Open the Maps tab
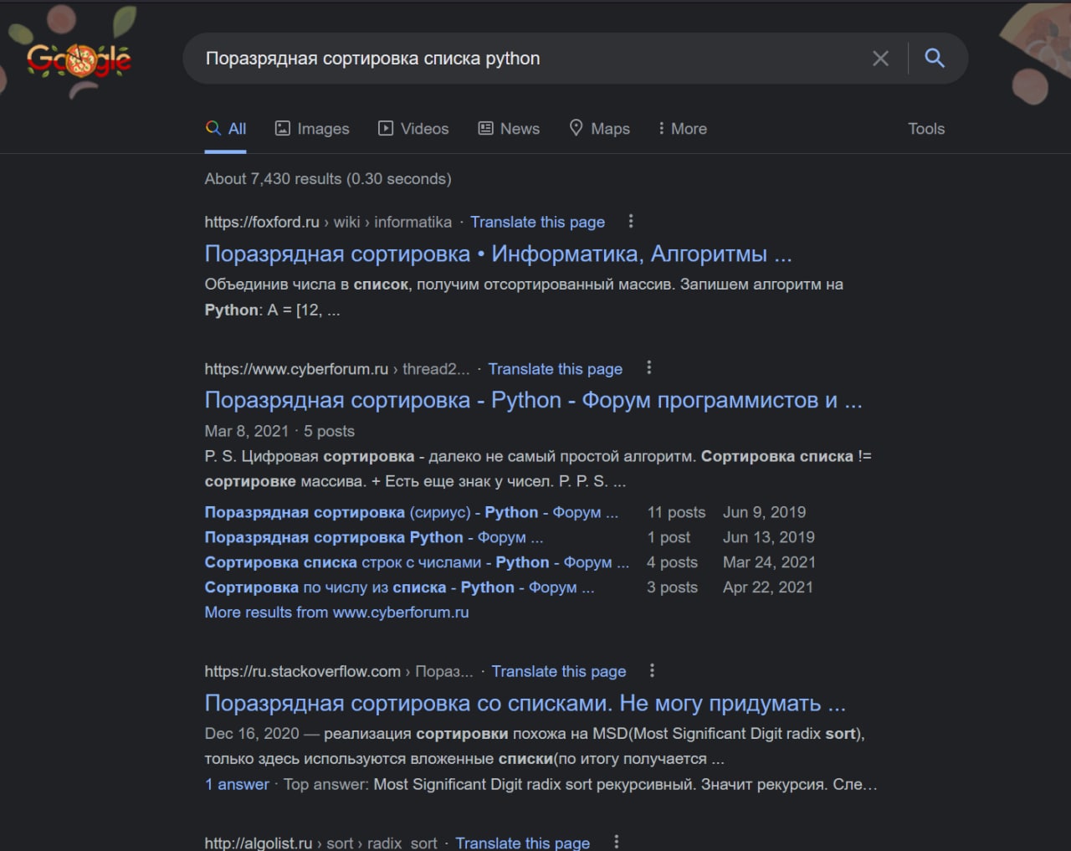Image resolution: width=1071 pixels, height=851 pixels. point(599,129)
